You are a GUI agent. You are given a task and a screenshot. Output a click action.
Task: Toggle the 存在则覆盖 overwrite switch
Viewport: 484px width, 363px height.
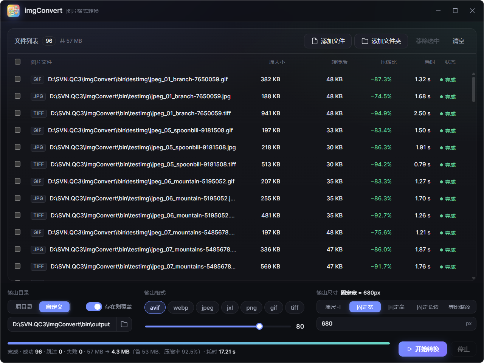click(x=94, y=307)
